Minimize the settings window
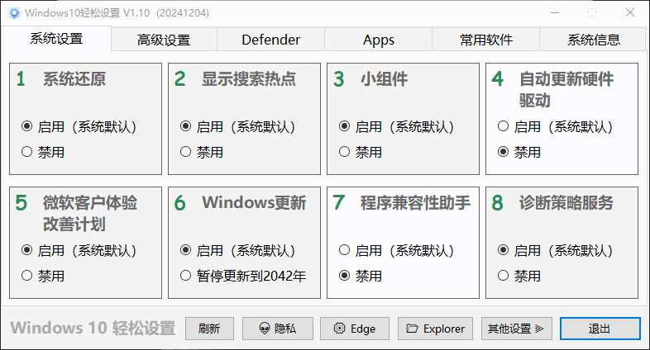The width and height of the screenshot is (650, 350). 554,13
